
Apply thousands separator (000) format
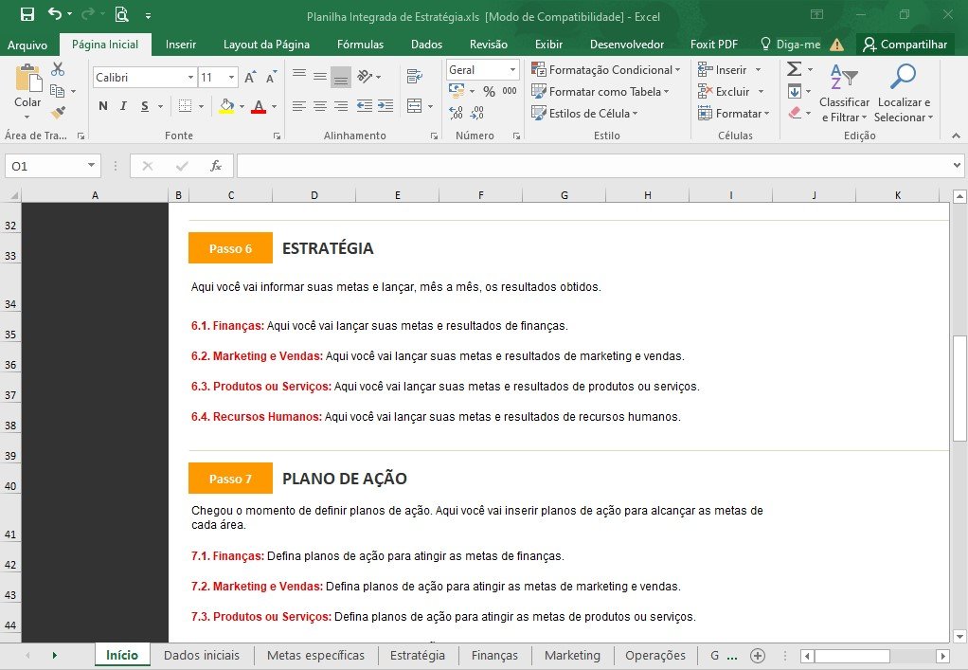click(x=510, y=91)
